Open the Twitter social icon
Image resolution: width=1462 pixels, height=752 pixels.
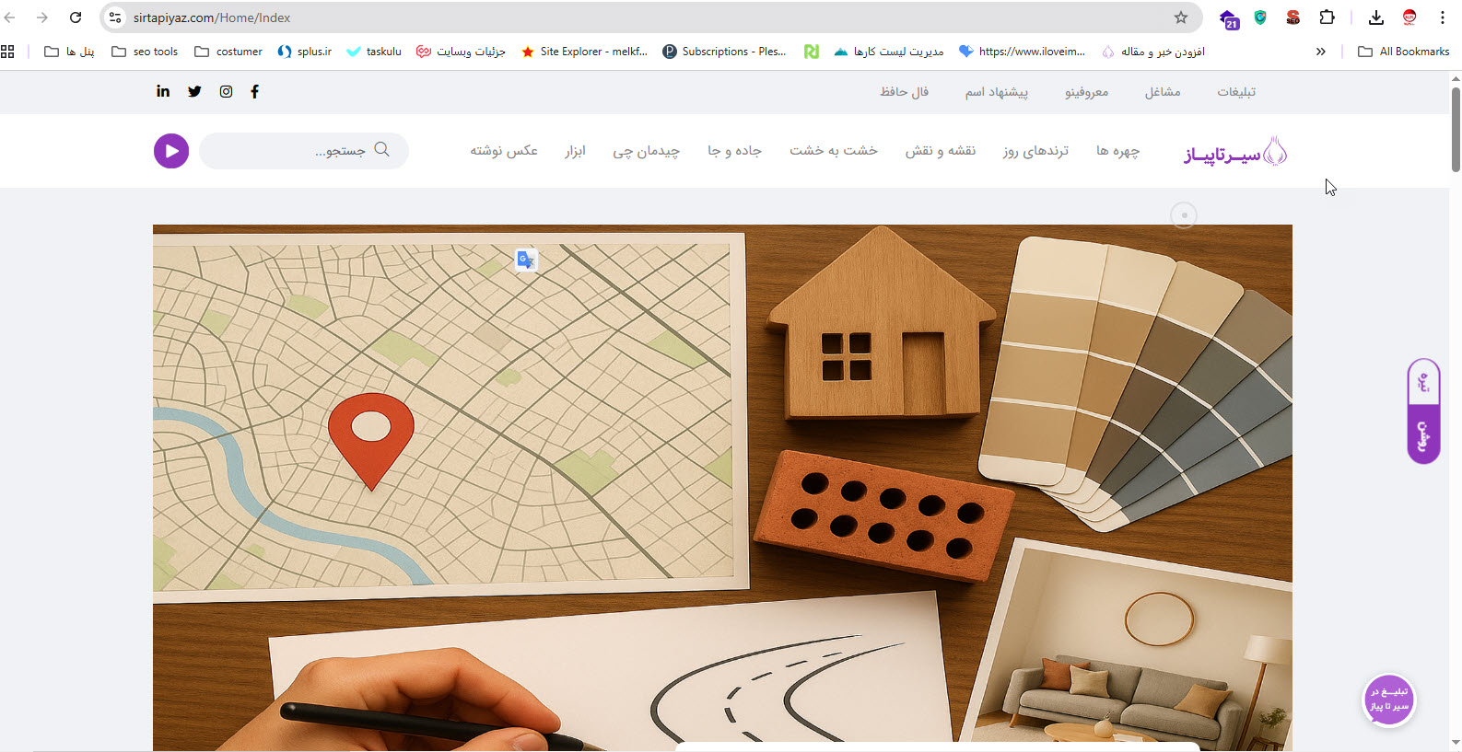[194, 91]
